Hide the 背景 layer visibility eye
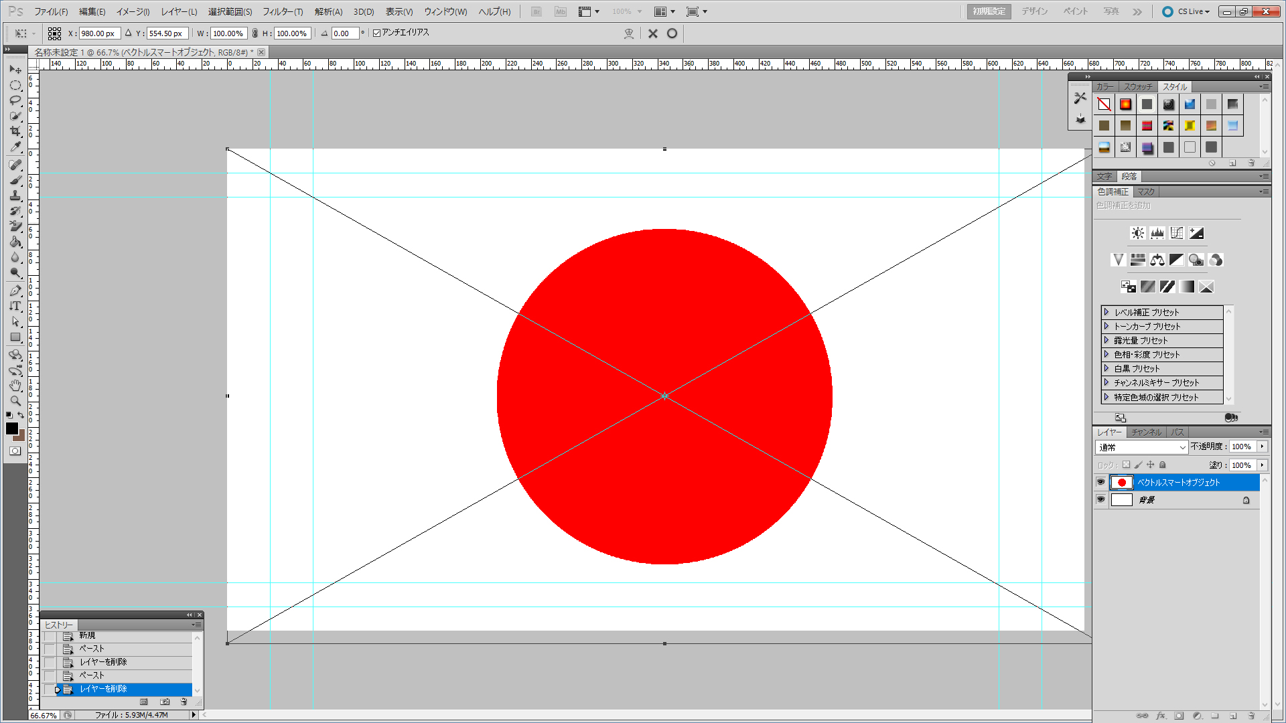This screenshot has height=723, width=1286. (x=1100, y=499)
